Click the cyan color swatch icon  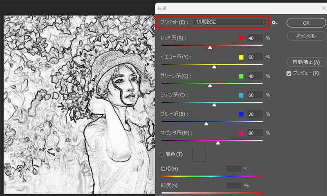241,95
